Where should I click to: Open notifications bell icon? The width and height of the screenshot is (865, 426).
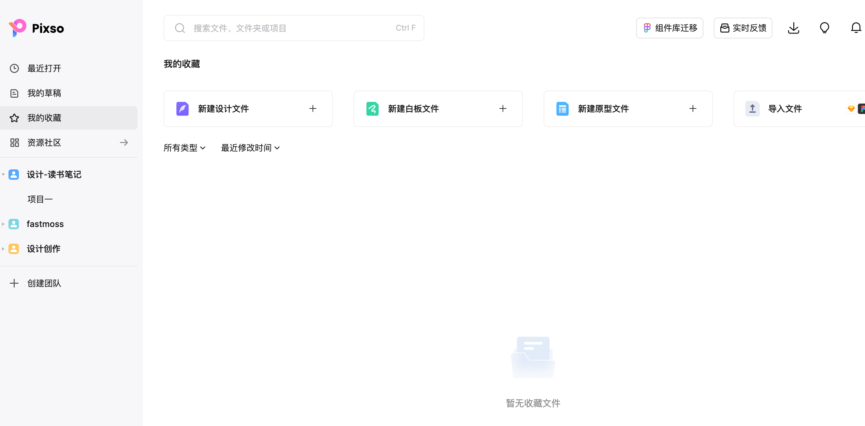(x=856, y=28)
